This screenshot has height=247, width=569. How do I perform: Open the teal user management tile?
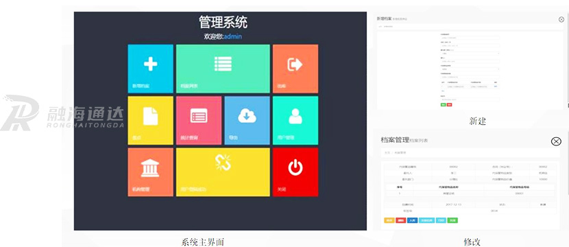coord(295,120)
